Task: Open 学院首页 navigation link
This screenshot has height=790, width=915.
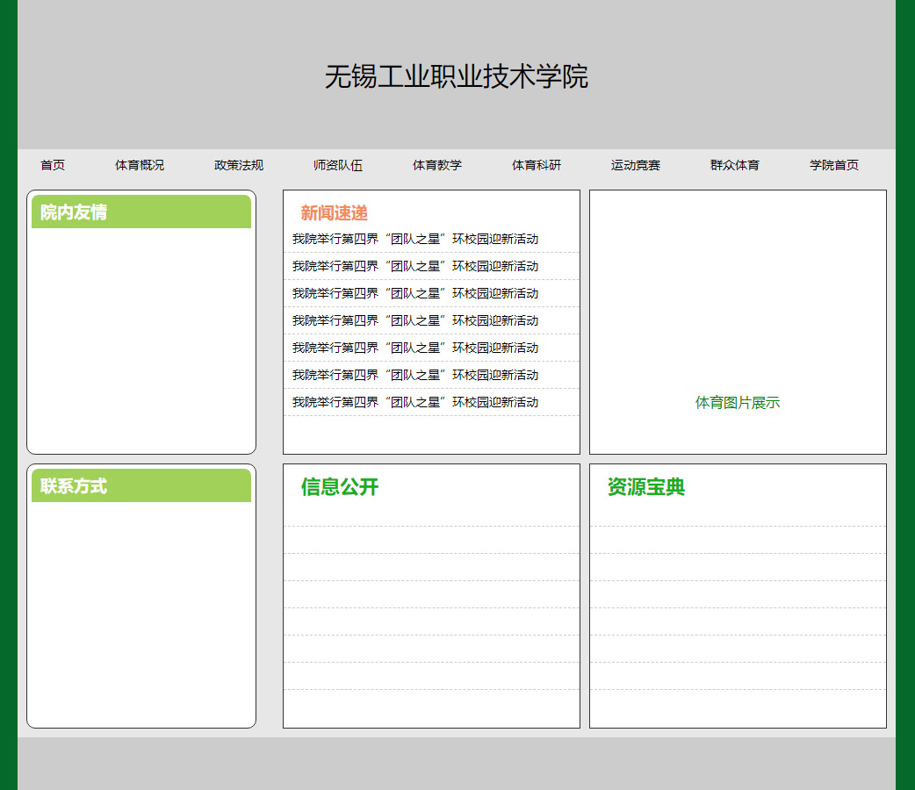Action: 834,165
